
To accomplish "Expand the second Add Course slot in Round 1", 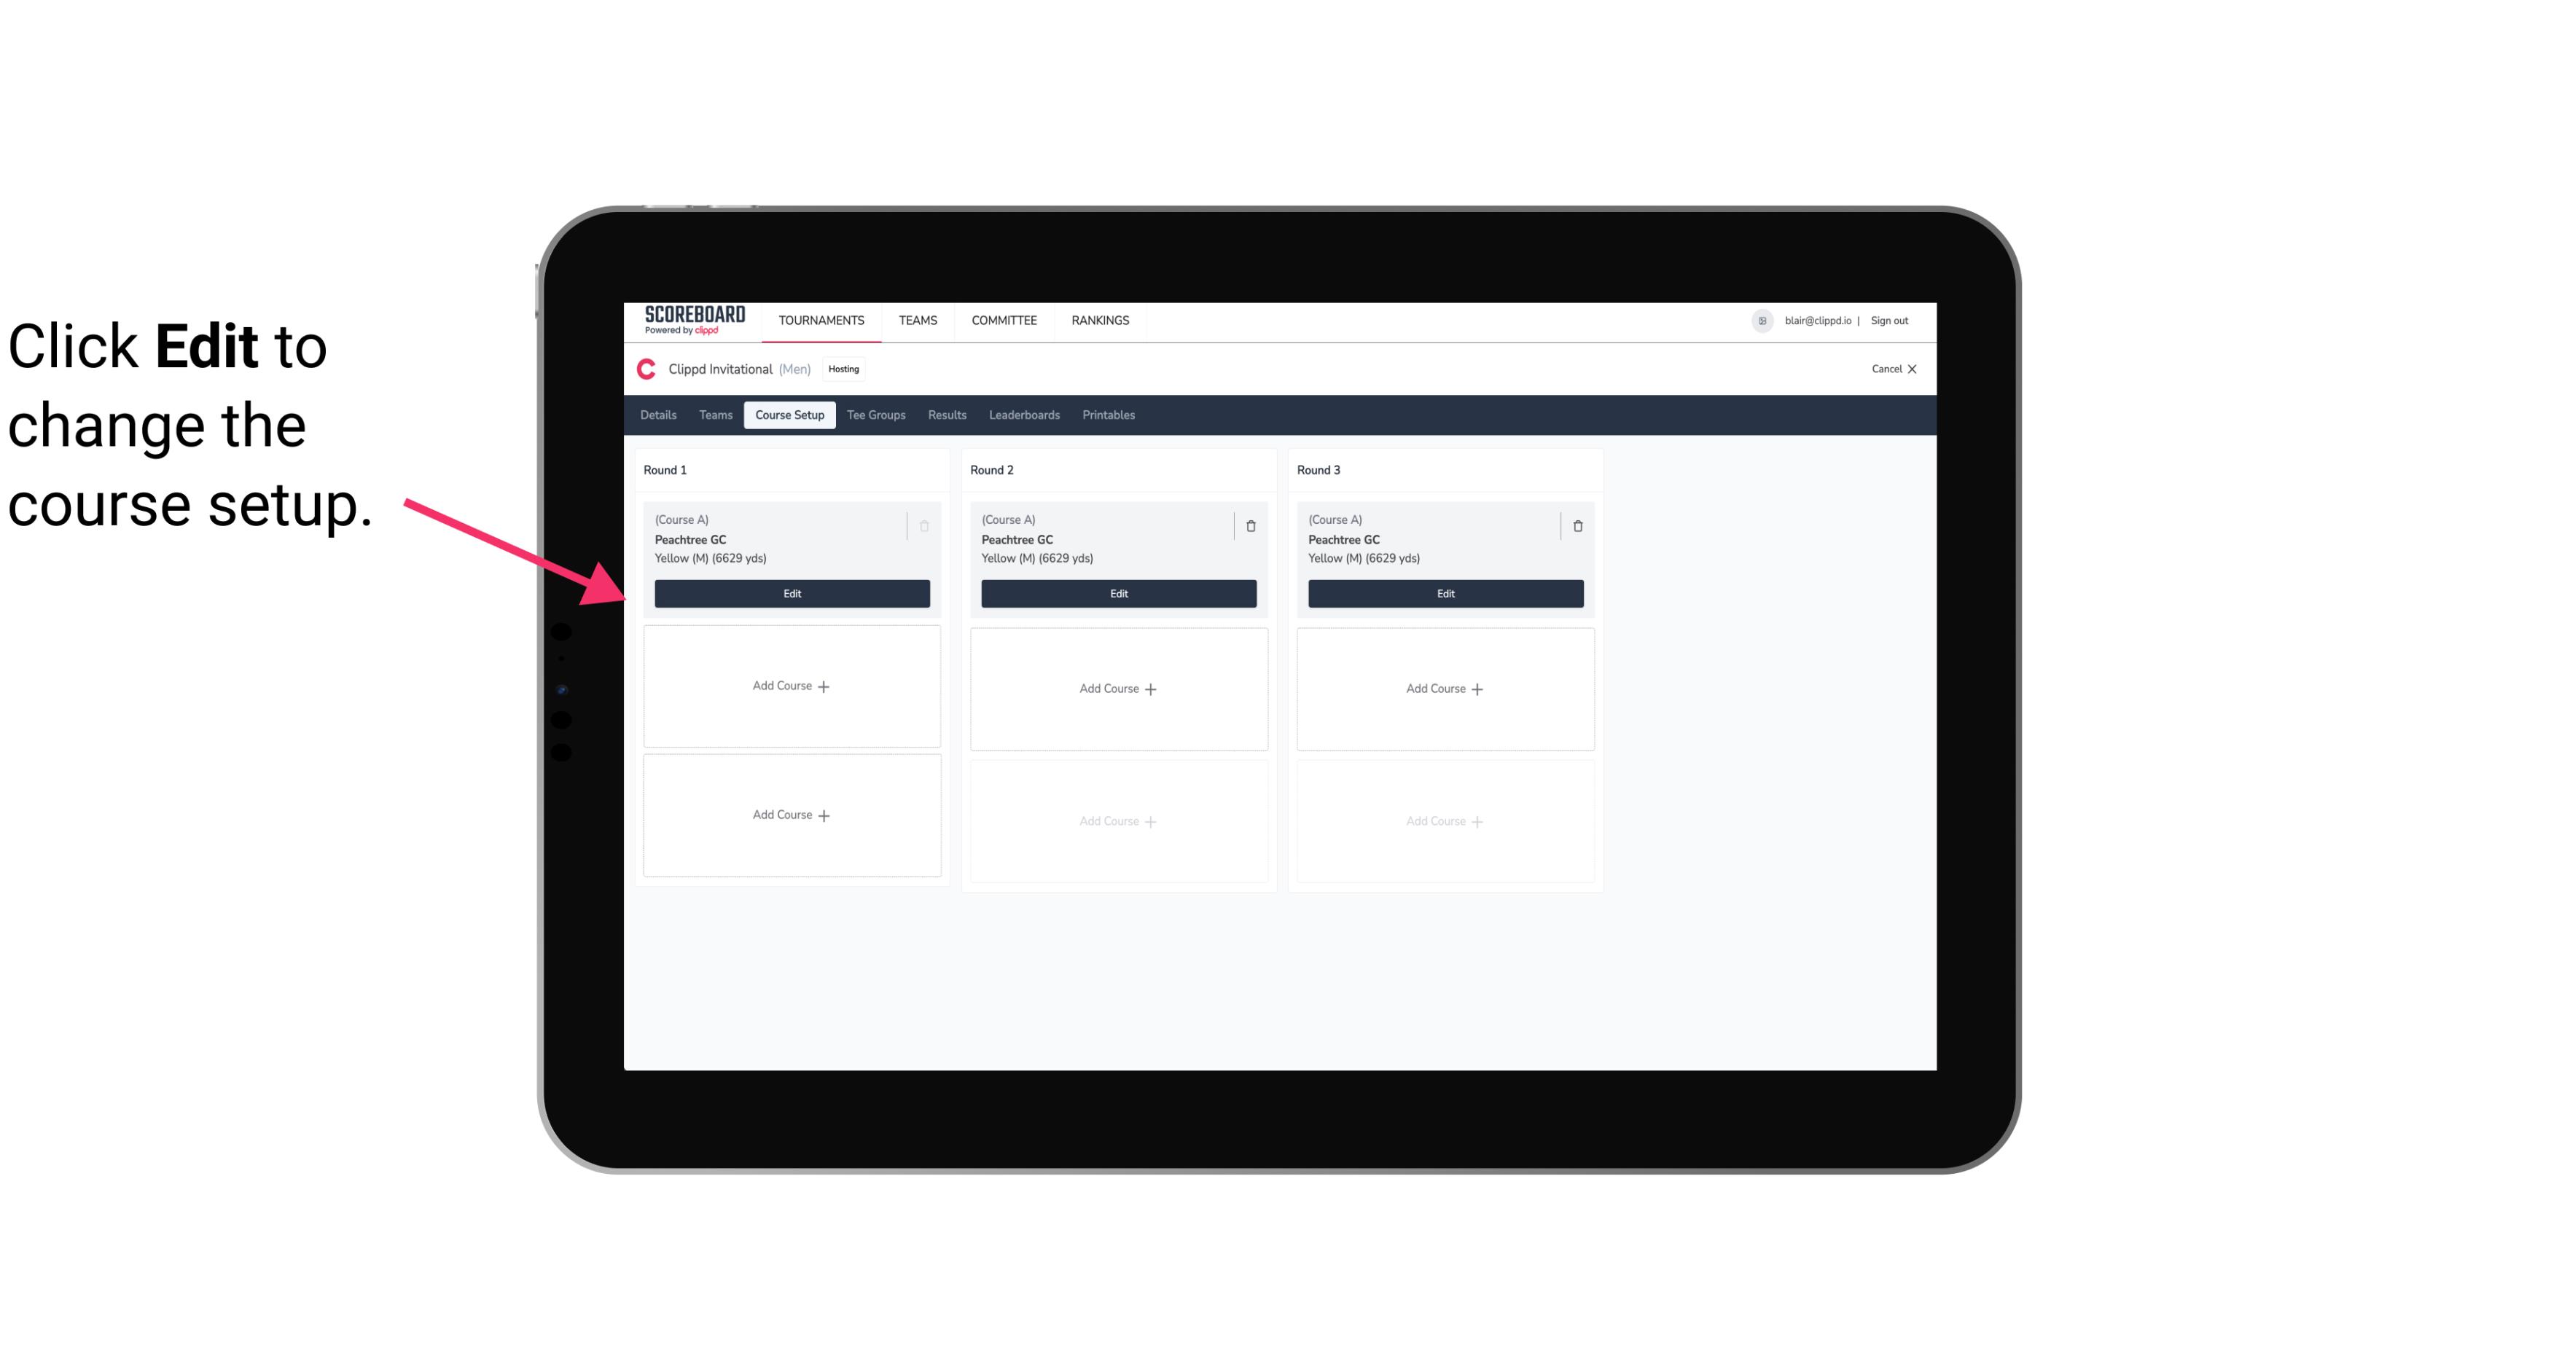I will [x=791, y=812].
